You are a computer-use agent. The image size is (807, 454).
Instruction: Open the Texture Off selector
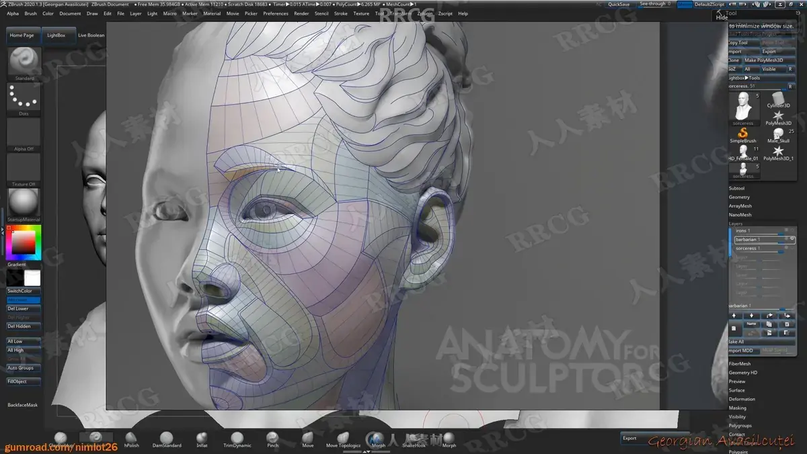(24, 168)
